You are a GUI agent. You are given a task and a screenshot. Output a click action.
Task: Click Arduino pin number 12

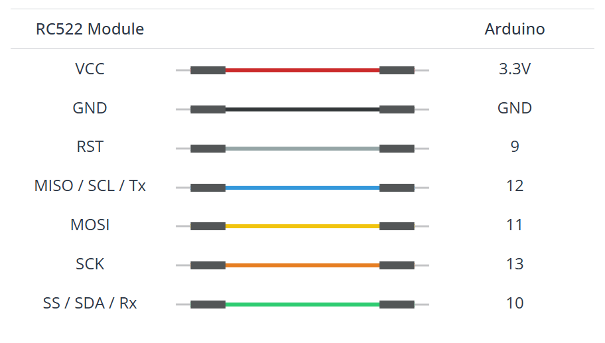(515, 186)
